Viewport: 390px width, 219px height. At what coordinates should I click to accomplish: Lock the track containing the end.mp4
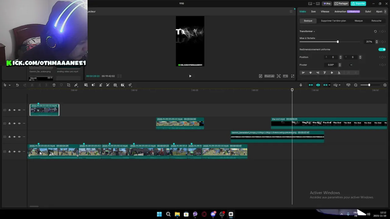pos(9,123)
